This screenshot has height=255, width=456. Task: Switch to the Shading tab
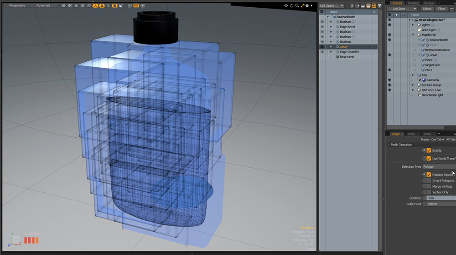coord(413,3)
